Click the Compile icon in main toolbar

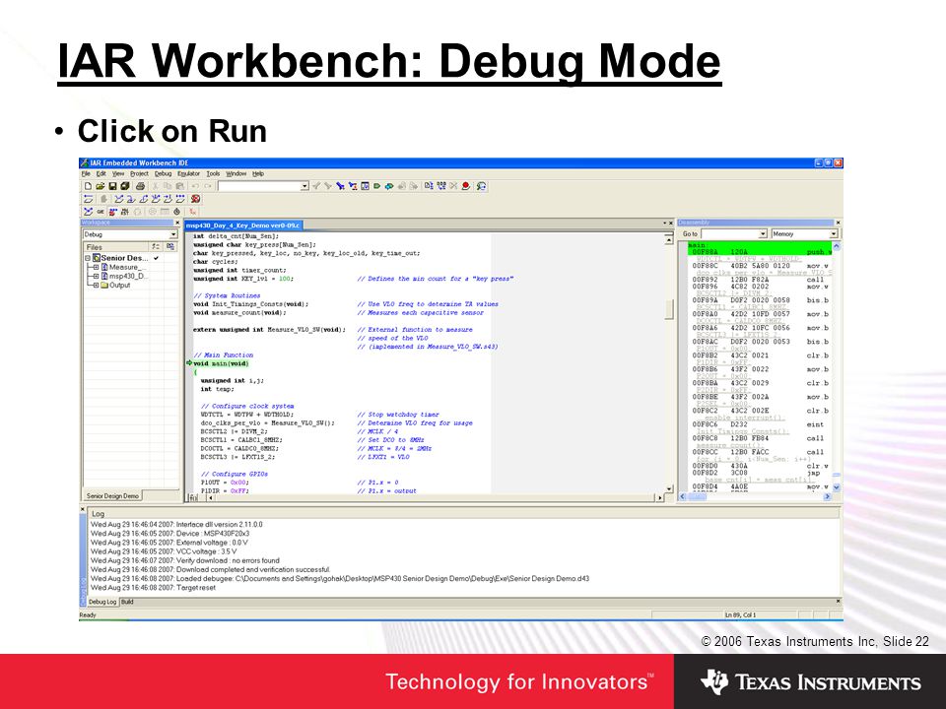(x=429, y=186)
